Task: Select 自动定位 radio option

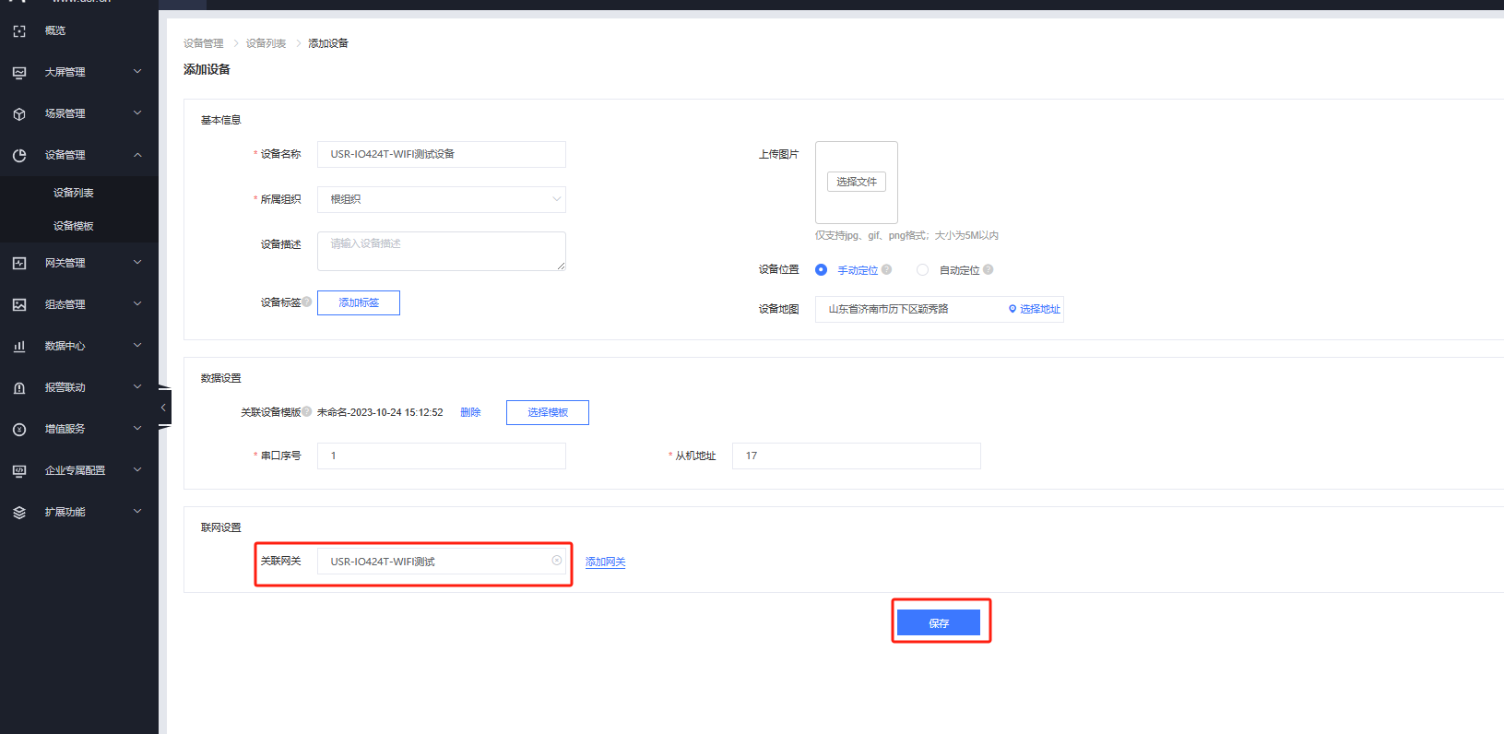Action: [x=922, y=269]
